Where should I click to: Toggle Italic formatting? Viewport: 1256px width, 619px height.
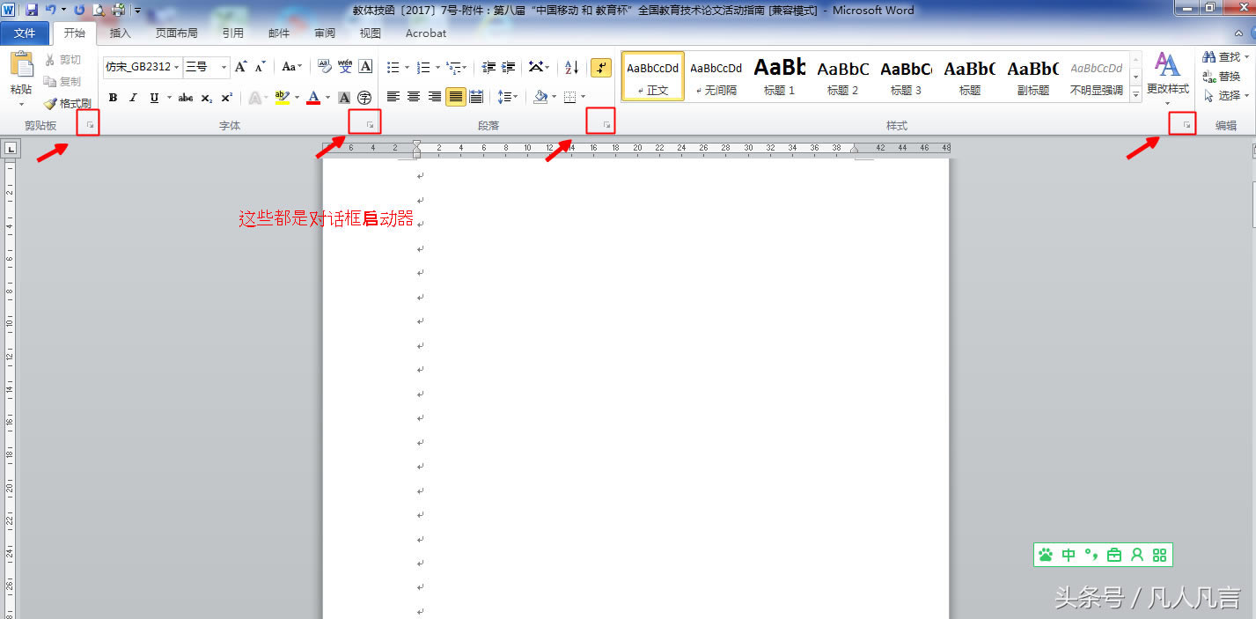133,98
